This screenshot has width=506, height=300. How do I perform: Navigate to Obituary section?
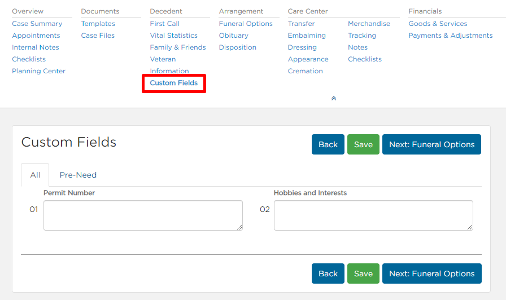(x=234, y=36)
